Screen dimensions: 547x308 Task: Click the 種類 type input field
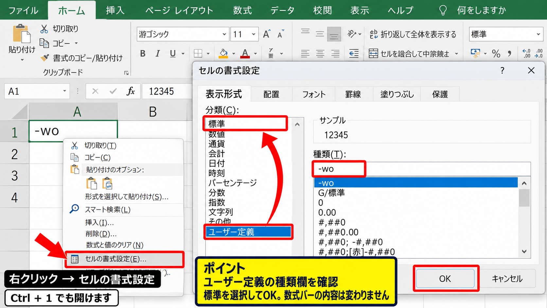(422, 169)
